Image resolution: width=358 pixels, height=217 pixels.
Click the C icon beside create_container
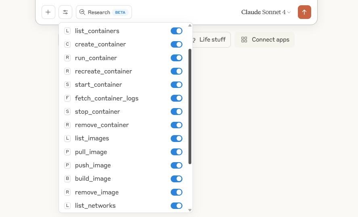click(x=67, y=44)
